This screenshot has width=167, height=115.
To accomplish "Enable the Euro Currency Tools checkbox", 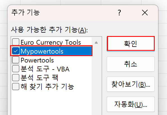I will tap(16, 42).
